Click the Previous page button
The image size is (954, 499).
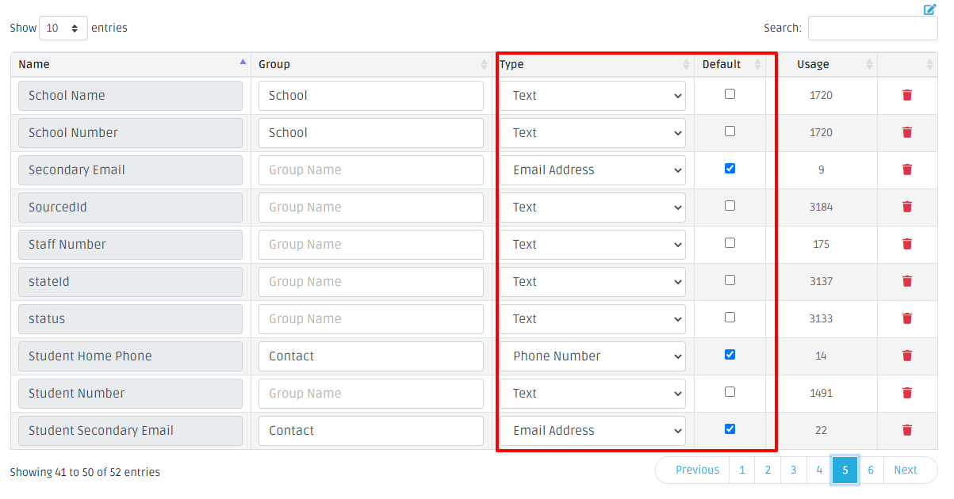(x=697, y=470)
